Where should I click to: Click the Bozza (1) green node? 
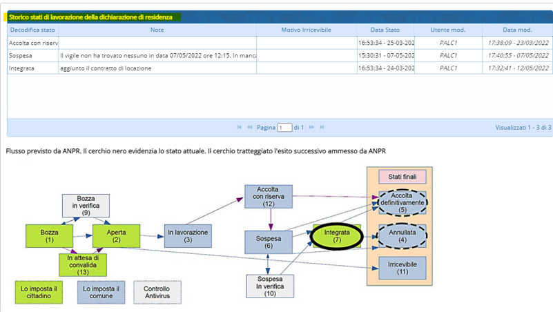(49, 236)
